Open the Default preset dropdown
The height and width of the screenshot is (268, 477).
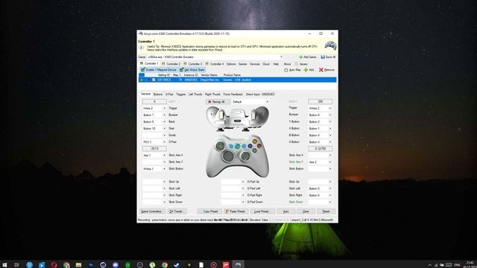click(x=250, y=102)
